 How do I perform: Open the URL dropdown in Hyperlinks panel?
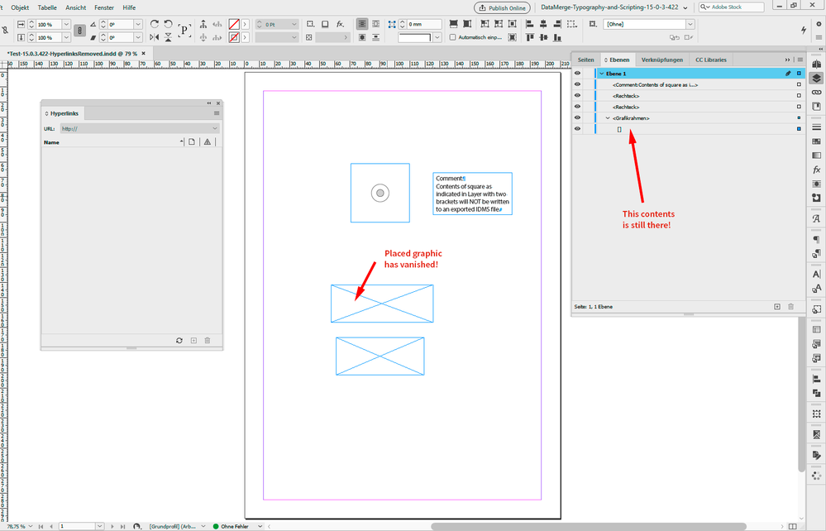(215, 128)
